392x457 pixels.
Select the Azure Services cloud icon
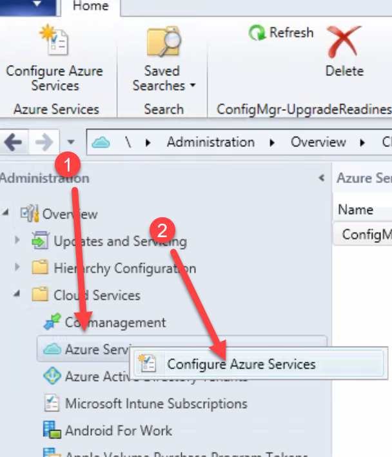(52, 349)
